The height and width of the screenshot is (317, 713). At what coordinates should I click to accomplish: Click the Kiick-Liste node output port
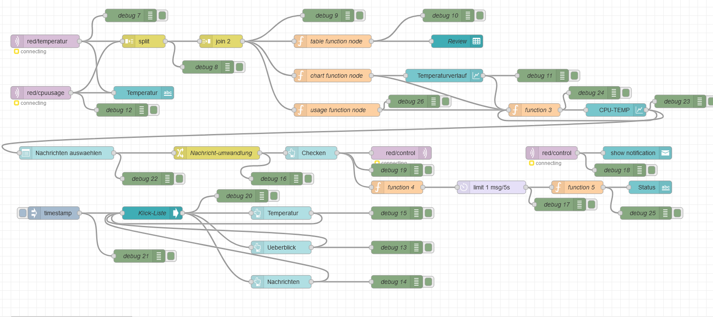click(x=182, y=213)
